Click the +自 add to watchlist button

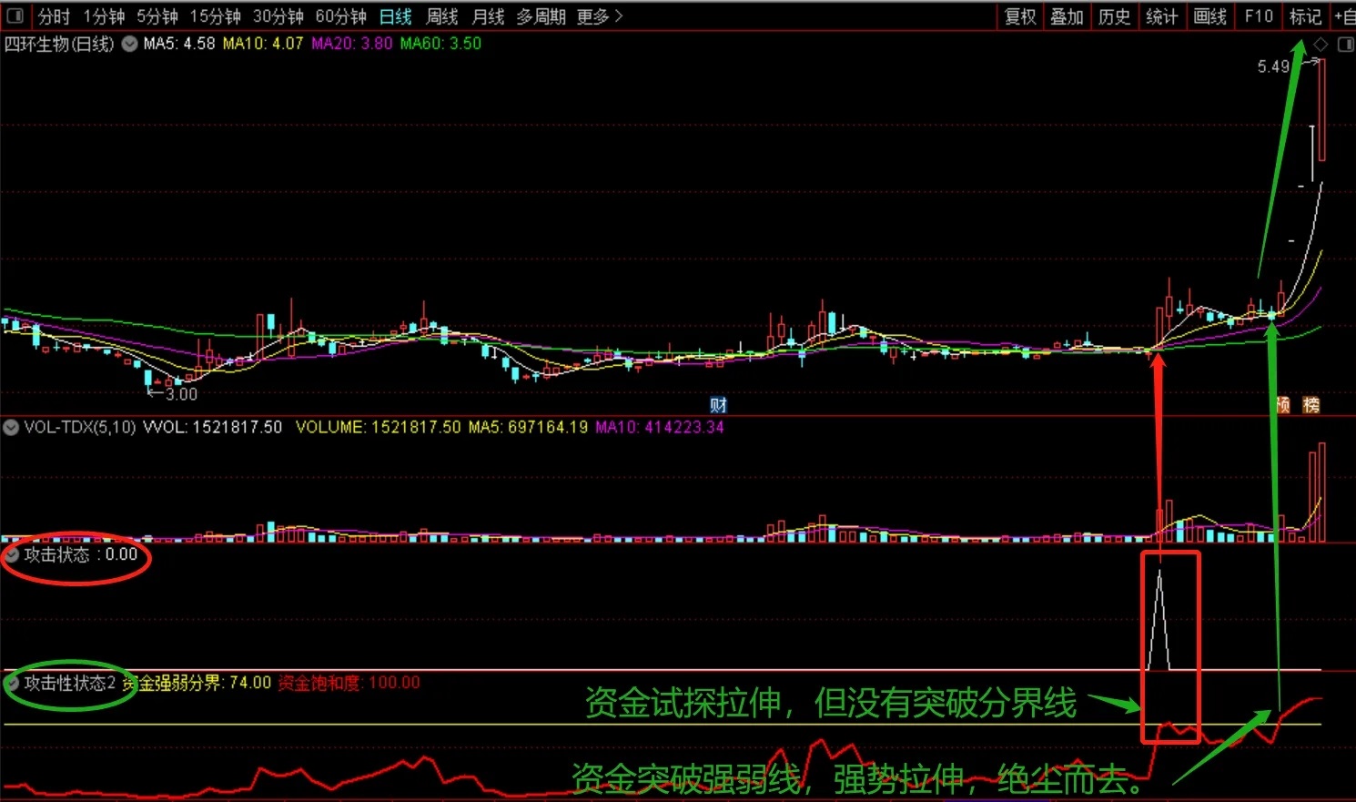[x=1344, y=16]
